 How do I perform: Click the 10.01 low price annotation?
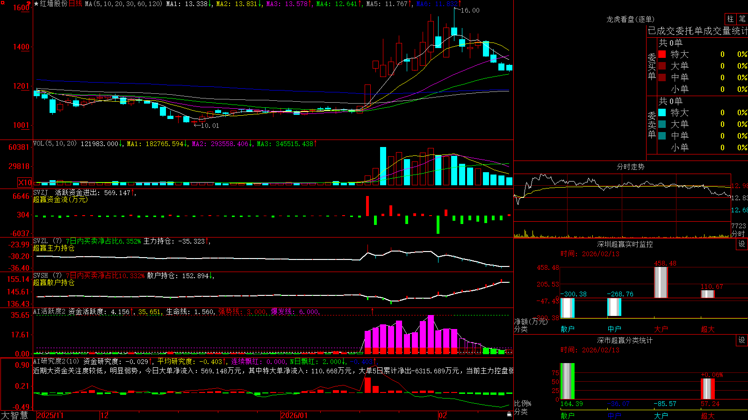point(210,126)
